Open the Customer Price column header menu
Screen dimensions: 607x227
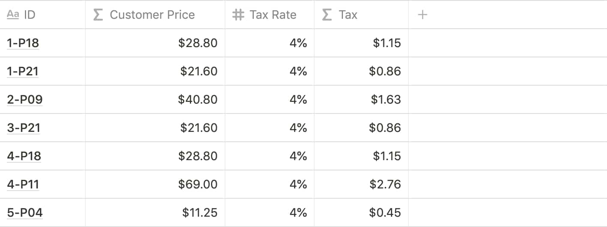click(152, 15)
